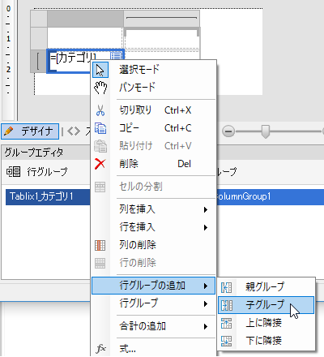Expand the 合計の追加 submenu arrow
This screenshot has width=324, height=357.
[206, 326]
